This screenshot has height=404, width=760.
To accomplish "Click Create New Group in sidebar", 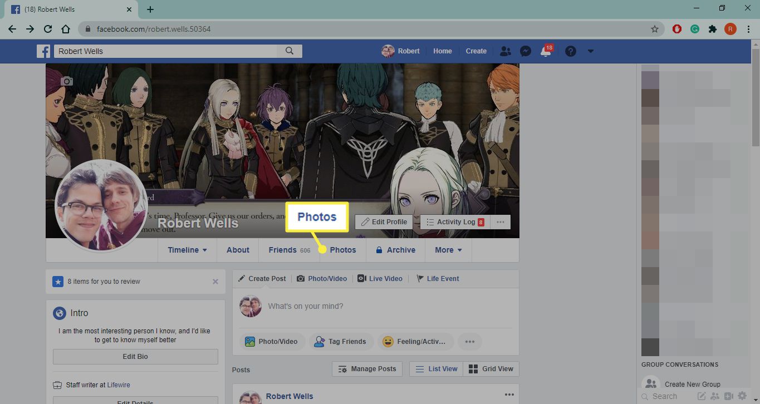I will (692, 384).
